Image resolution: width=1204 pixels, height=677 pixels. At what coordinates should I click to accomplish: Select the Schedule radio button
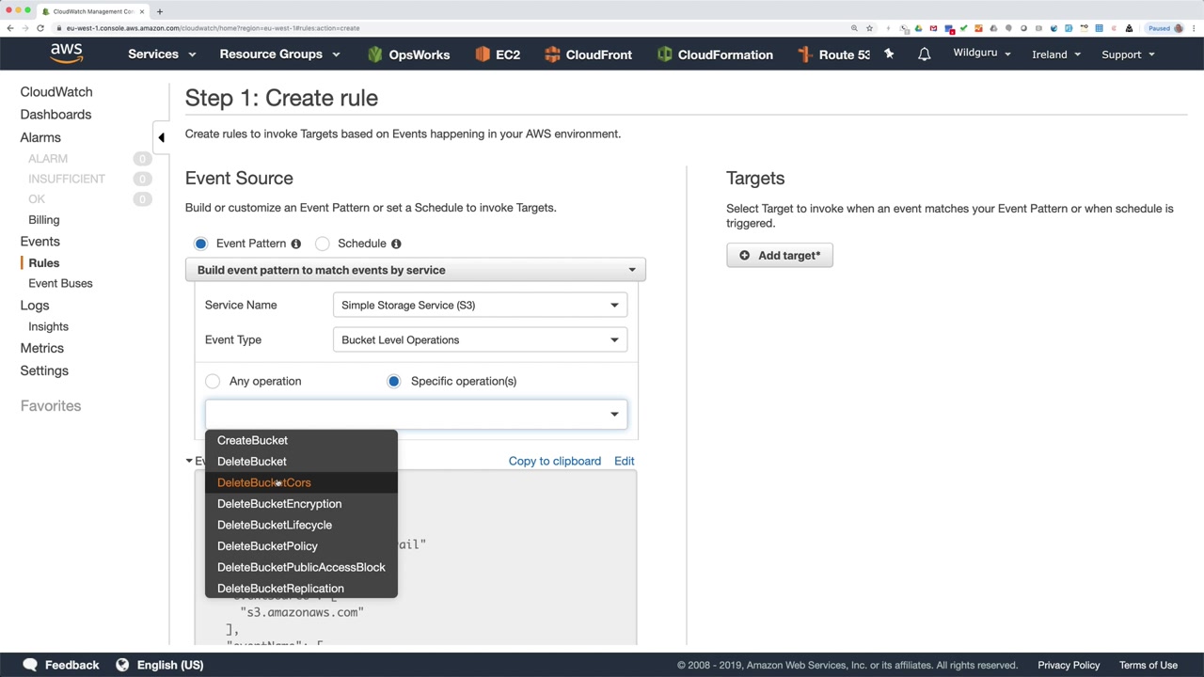click(x=323, y=244)
